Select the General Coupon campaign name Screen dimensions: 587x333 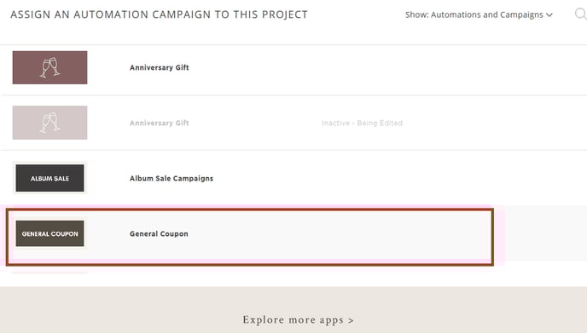pos(159,233)
